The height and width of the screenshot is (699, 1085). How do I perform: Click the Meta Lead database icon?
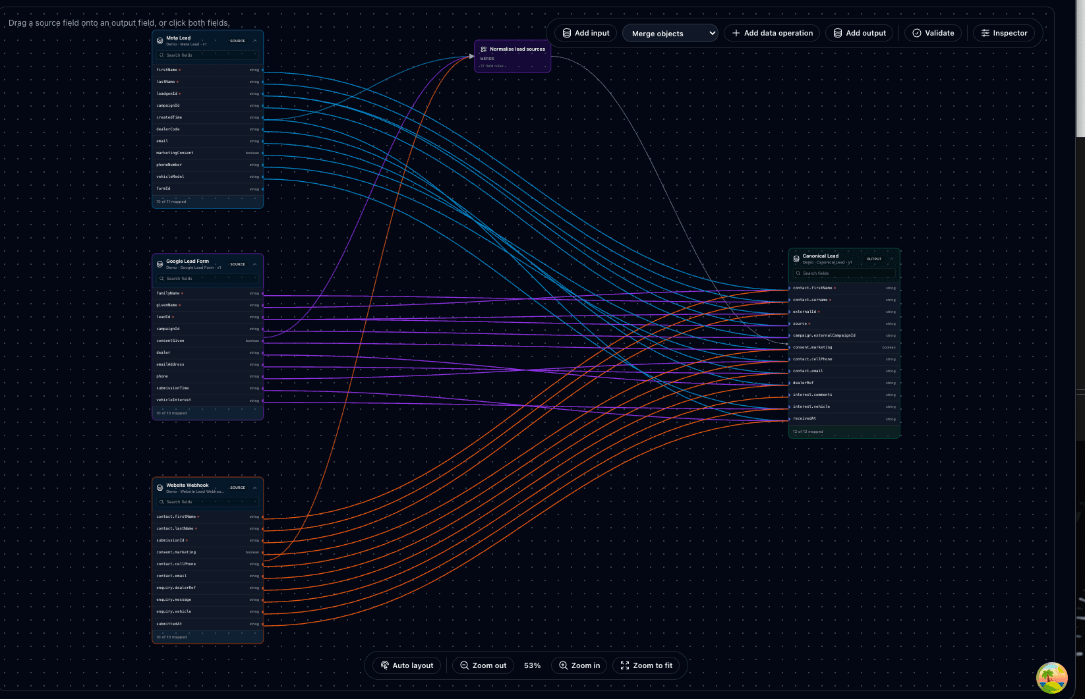[x=160, y=41]
